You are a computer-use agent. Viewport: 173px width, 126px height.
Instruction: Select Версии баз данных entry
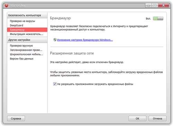coord(27,59)
